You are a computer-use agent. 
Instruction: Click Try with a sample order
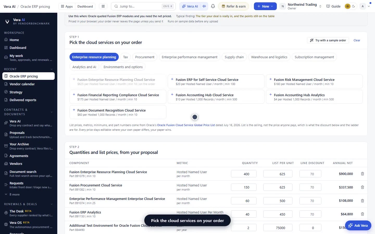(328, 40)
